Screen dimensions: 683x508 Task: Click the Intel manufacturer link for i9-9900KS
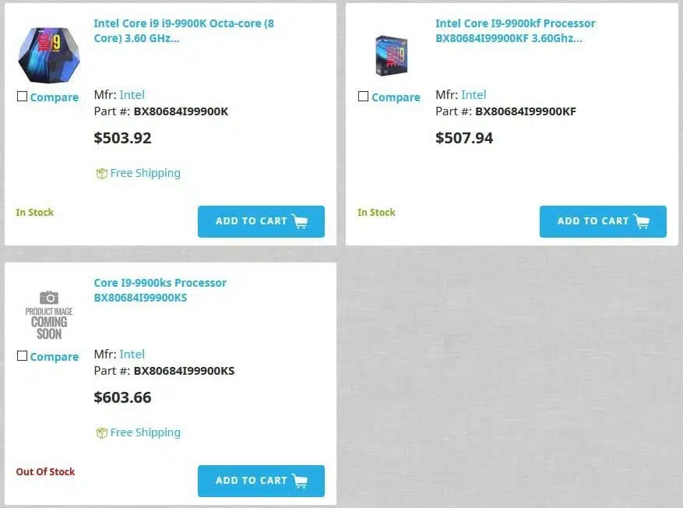(132, 355)
